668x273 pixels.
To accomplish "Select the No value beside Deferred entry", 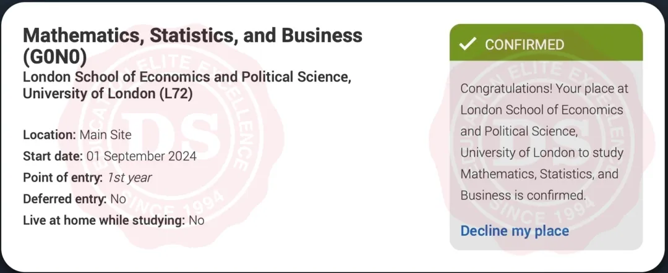I will pos(118,199).
